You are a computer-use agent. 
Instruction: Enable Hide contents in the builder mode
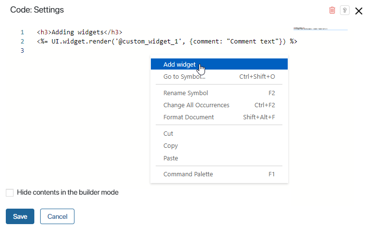tap(10, 193)
